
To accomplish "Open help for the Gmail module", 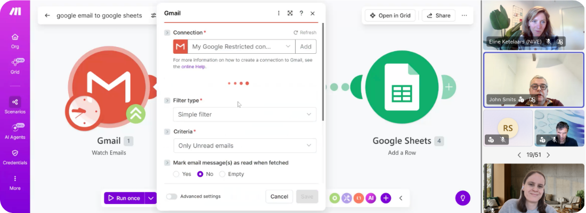I will tap(301, 13).
